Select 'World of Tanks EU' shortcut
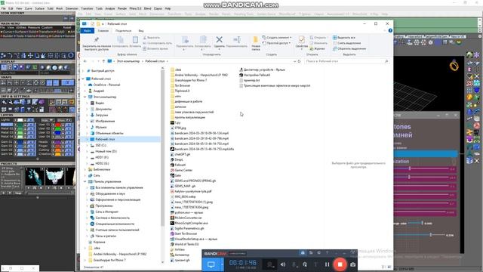The image size is (483, 272). coord(184,244)
